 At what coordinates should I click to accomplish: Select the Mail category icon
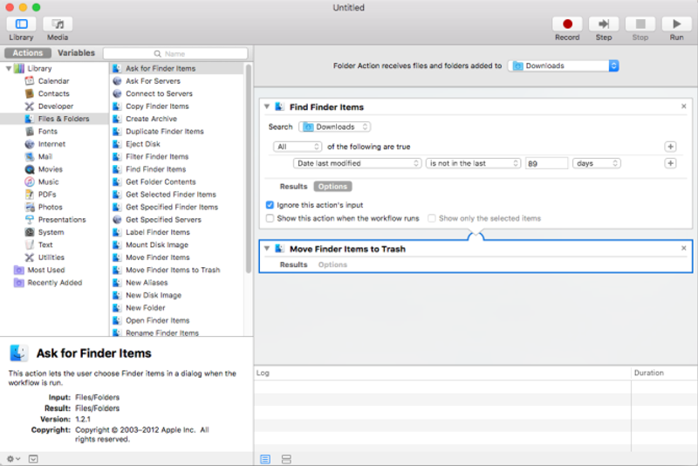[x=30, y=157]
